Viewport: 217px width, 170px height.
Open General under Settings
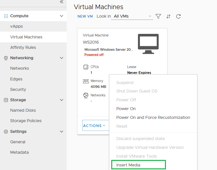click(18, 142)
